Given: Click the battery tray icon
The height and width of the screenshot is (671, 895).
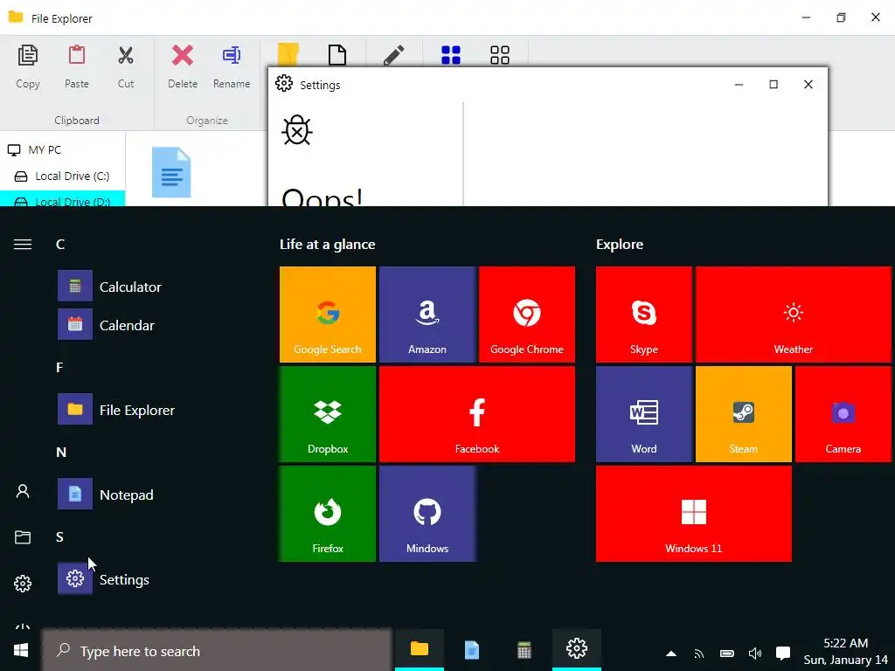Looking at the screenshot, I should click(x=726, y=654).
